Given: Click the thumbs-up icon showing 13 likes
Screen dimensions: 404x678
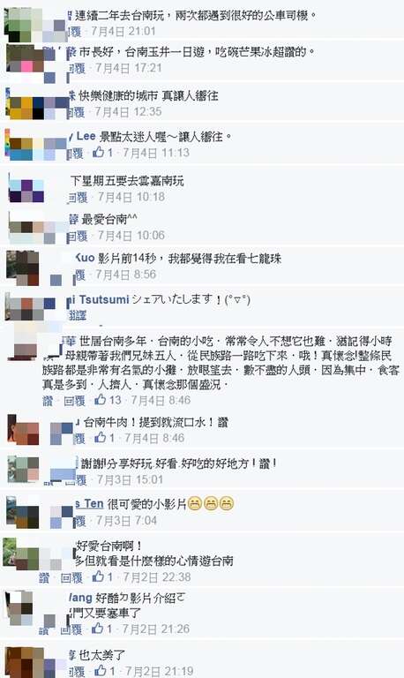Looking at the screenshot, I should click(101, 400).
